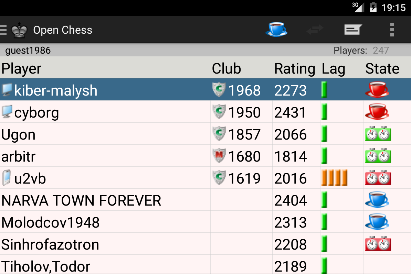Tap u2vb's green club shield badge
This screenshot has width=411, height=274.
(219, 177)
